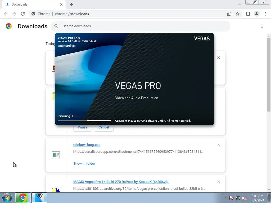Open the Action Center flag icon
Screen dimensions: 271x203
232,198
